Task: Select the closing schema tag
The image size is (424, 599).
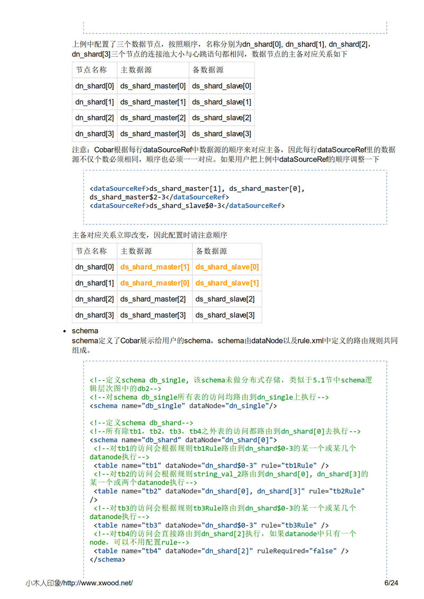Action: click(106, 559)
